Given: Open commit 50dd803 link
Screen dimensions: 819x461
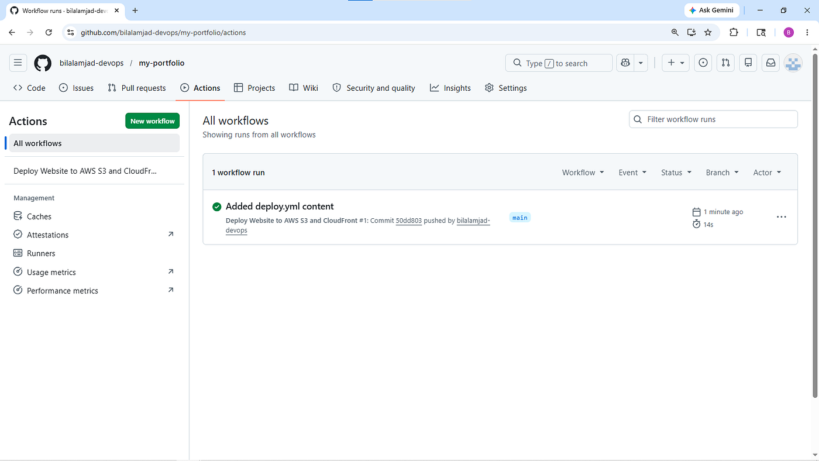Looking at the screenshot, I should (409, 221).
